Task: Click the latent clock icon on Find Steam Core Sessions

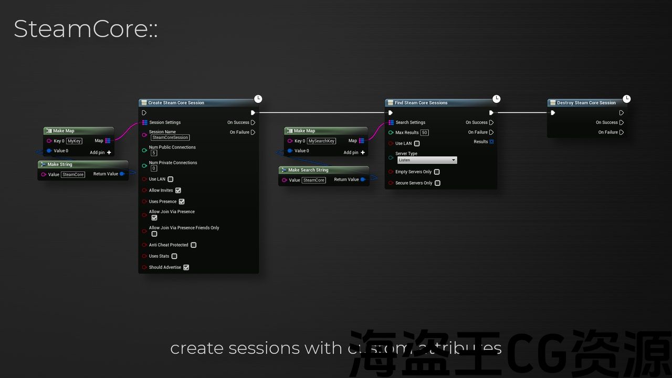Action: click(x=496, y=99)
